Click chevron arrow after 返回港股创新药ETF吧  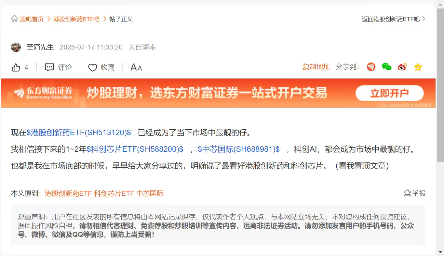[424, 19]
